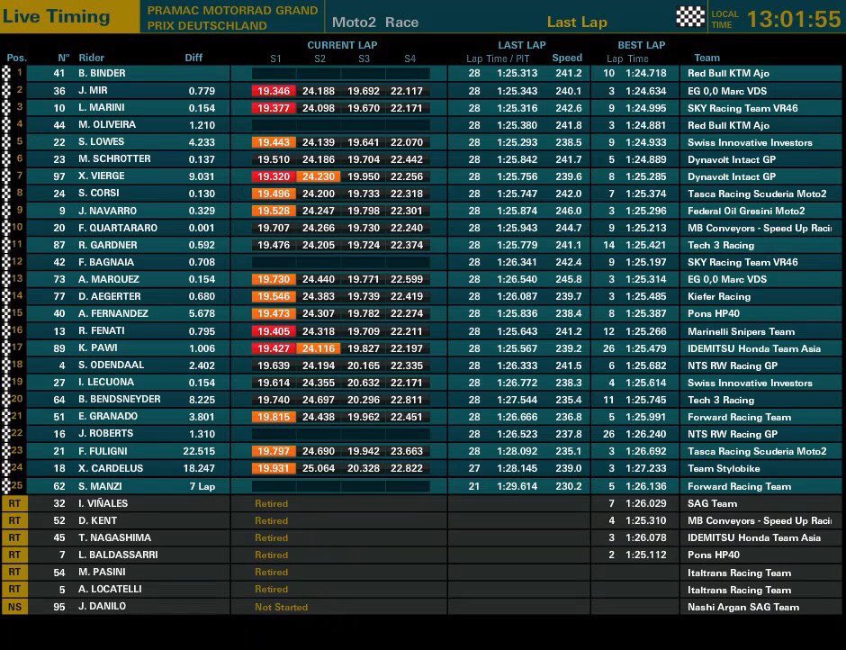Click the S4 sector column header
Image resolution: width=846 pixels, height=650 pixels.
[x=410, y=59]
